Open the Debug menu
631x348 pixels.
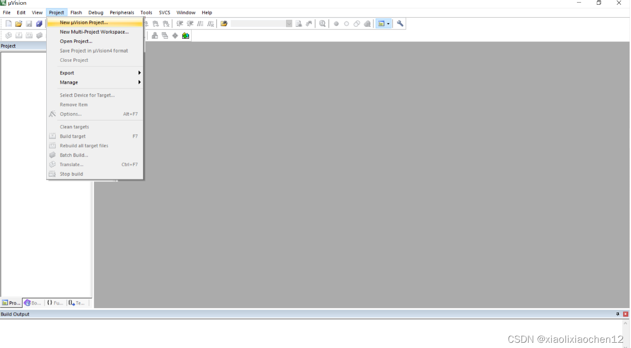point(96,13)
